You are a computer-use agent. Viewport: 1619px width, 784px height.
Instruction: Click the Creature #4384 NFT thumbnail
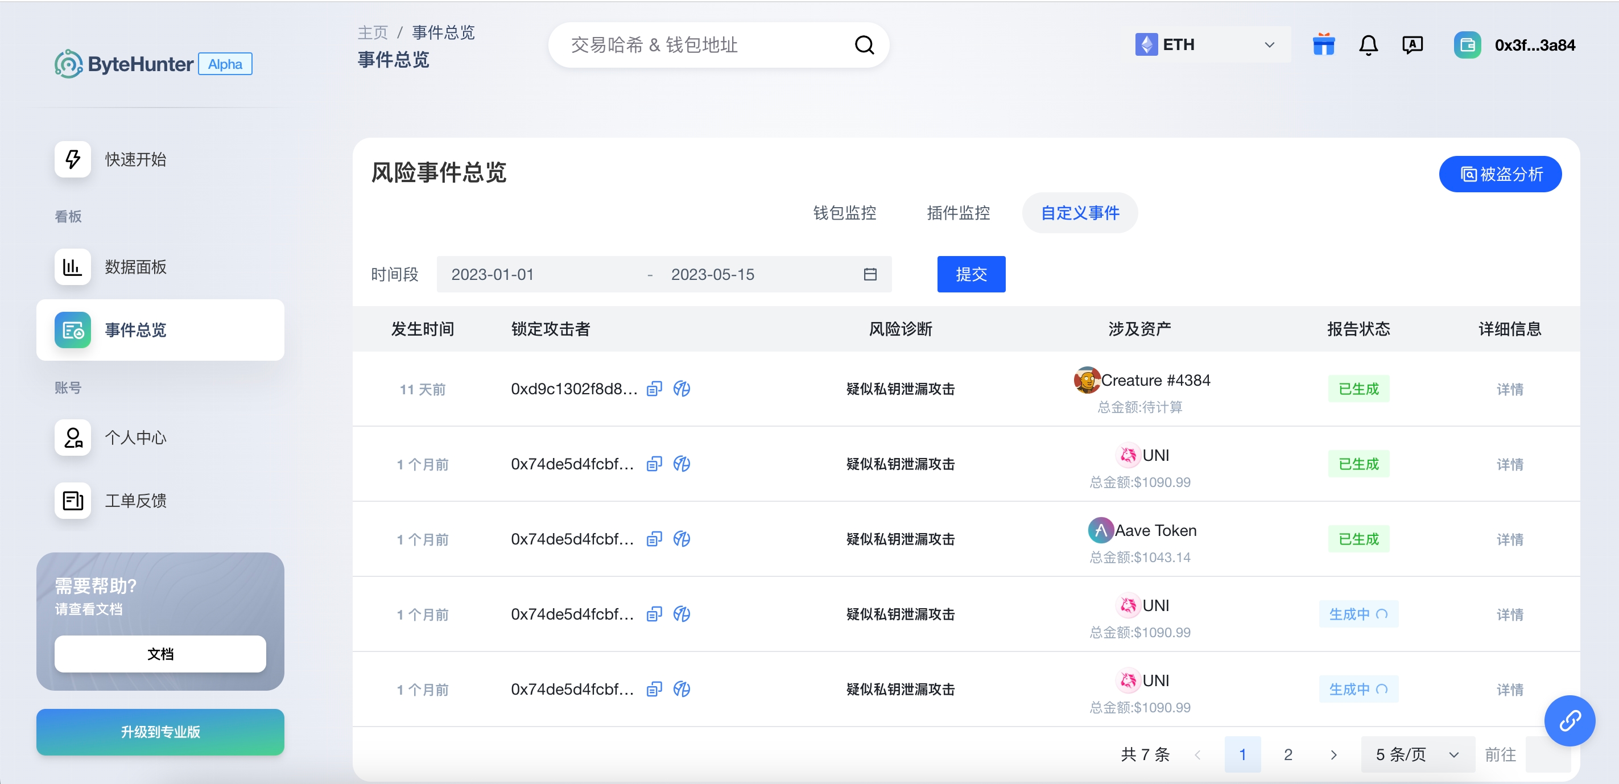coord(1087,379)
